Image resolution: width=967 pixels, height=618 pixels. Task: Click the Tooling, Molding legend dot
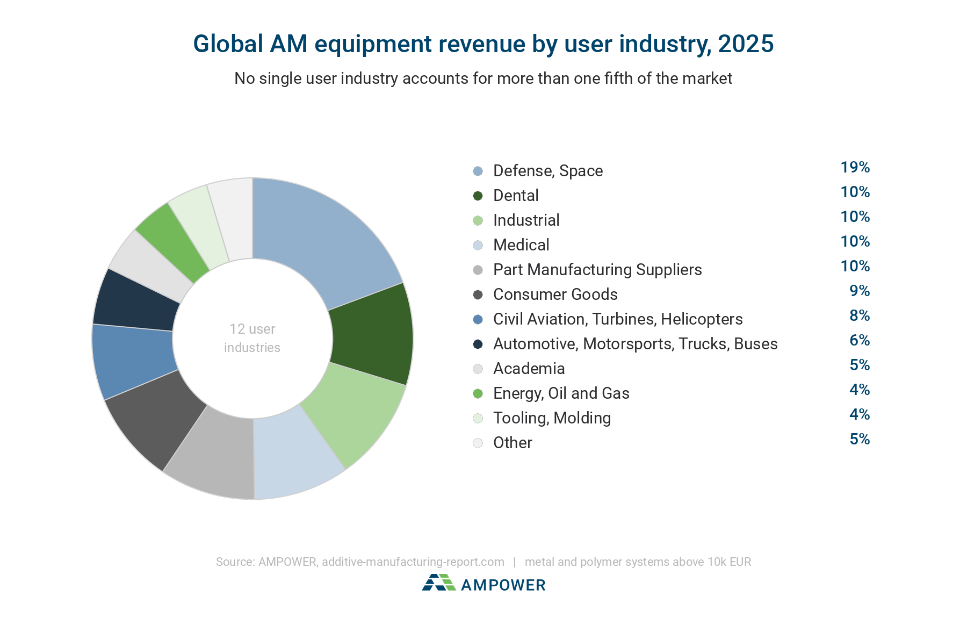(x=478, y=418)
